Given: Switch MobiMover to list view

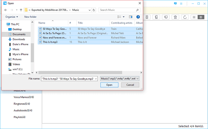Looking at the screenshot, I should (x=194, y=17).
